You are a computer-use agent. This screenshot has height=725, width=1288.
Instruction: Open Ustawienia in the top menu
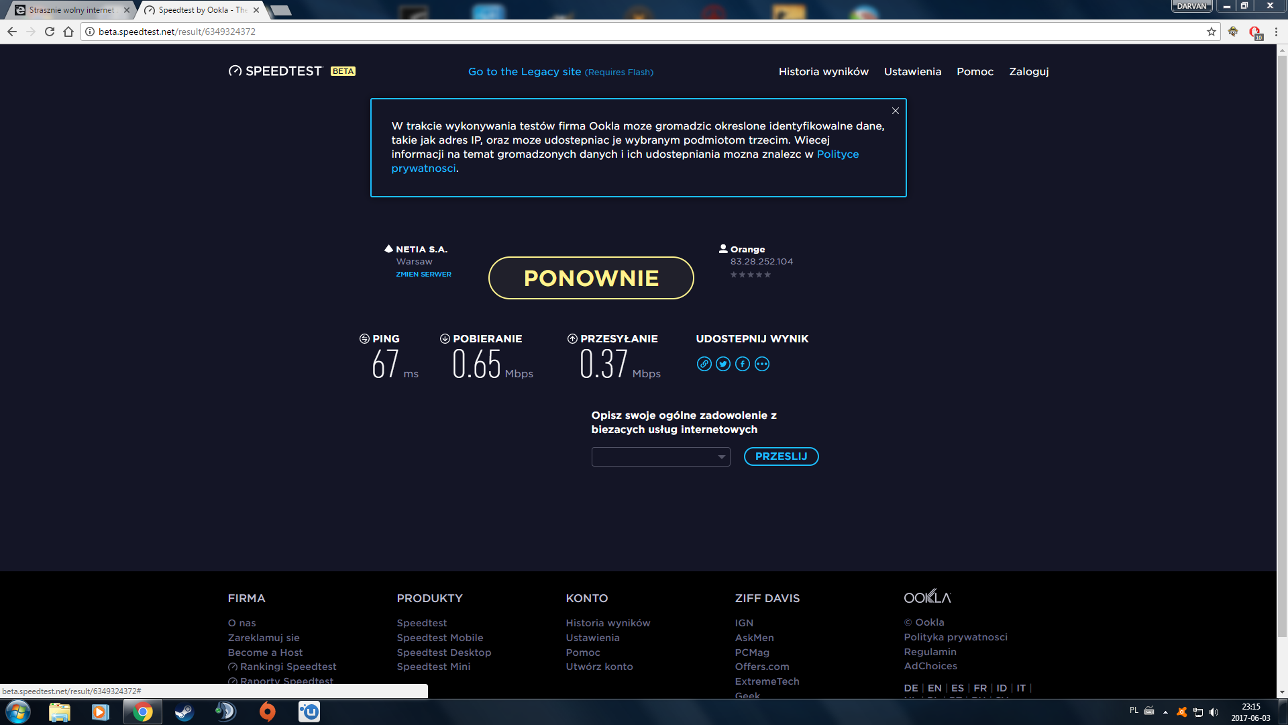(912, 71)
